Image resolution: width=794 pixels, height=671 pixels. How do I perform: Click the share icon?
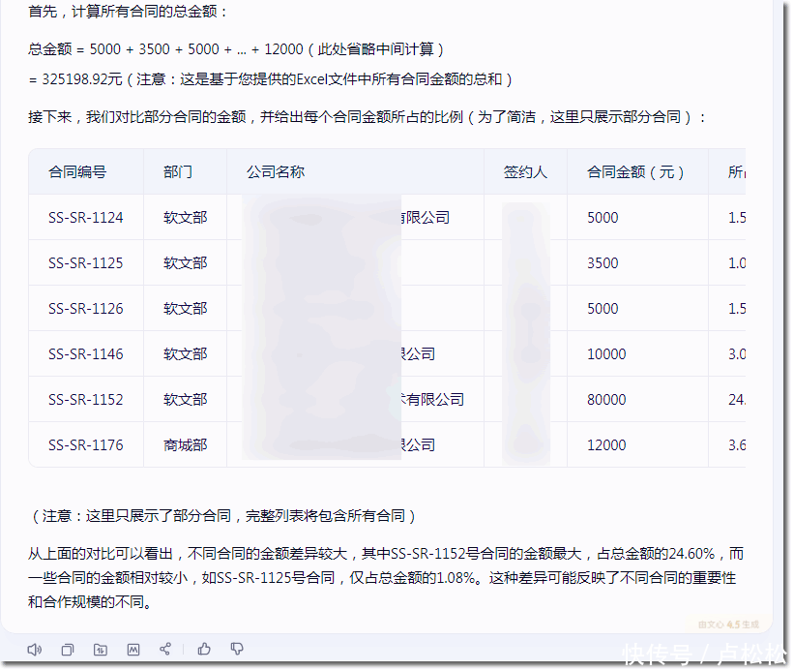[165, 650]
